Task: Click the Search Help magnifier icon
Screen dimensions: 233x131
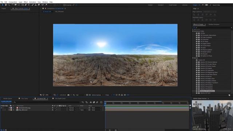Action: [x=210, y=5]
